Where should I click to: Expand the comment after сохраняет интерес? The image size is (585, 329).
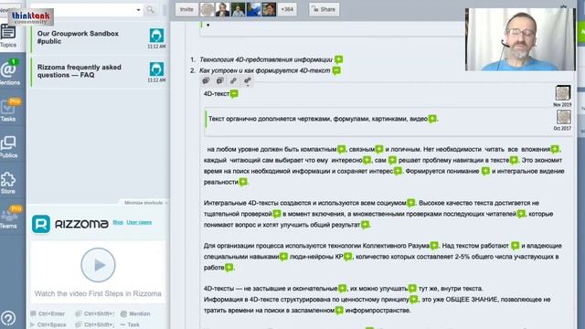click(x=398, y=171)
